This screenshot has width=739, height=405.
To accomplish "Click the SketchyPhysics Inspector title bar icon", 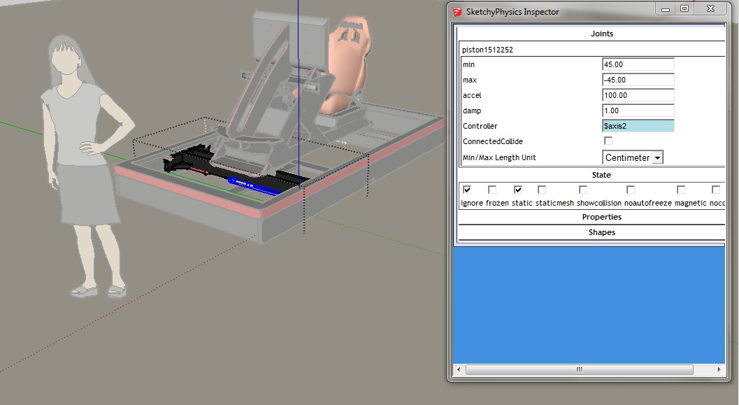I will 457,12.
